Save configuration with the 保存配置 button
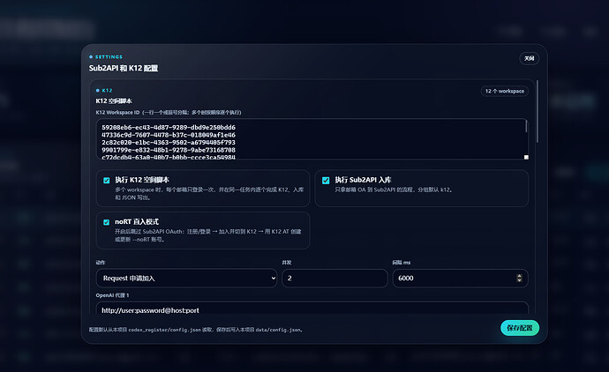 519,328
